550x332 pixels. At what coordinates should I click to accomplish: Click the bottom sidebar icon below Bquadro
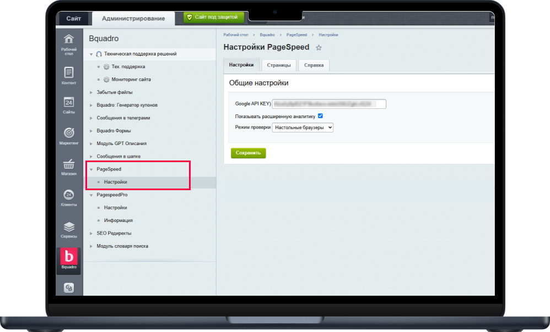(69, 287)
